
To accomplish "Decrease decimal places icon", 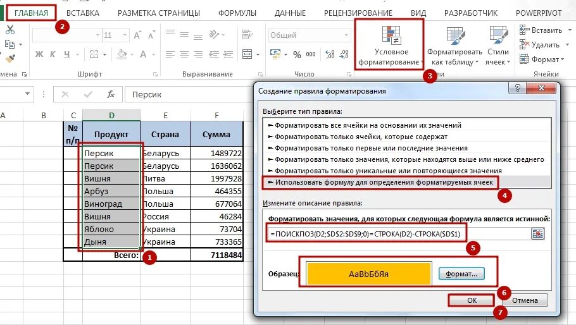I will (344, 54).
